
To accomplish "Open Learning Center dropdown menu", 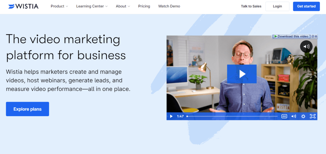I will (92, 6).
